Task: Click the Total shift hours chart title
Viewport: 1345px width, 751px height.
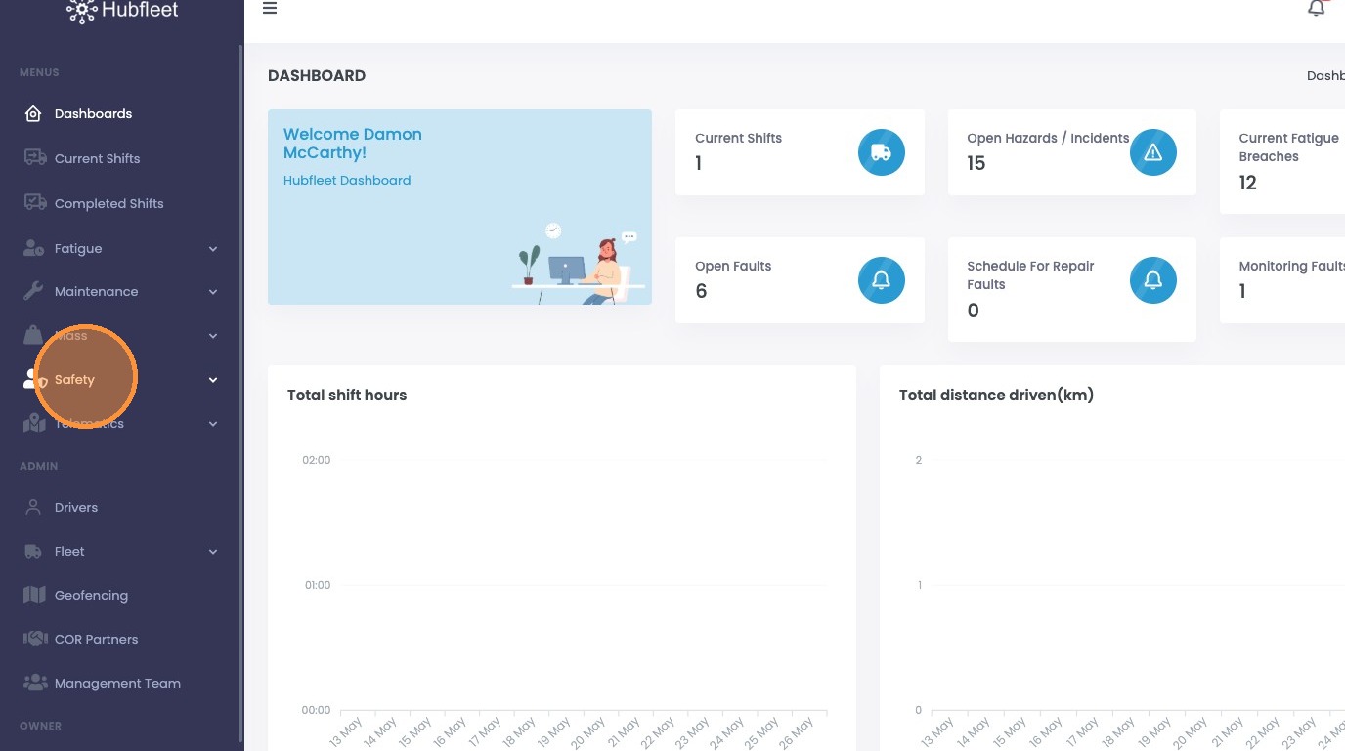Action: click(x=347, y=396)
